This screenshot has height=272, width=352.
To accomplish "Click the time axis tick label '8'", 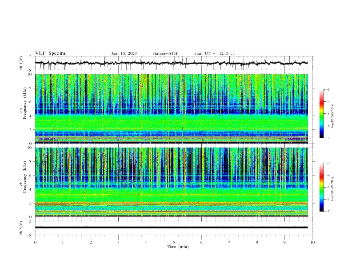I will pos(257,242).
